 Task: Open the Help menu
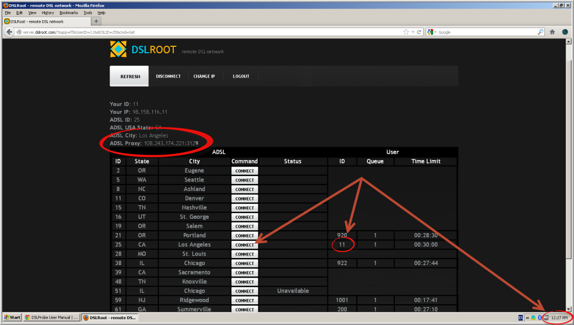coord(101,13)
